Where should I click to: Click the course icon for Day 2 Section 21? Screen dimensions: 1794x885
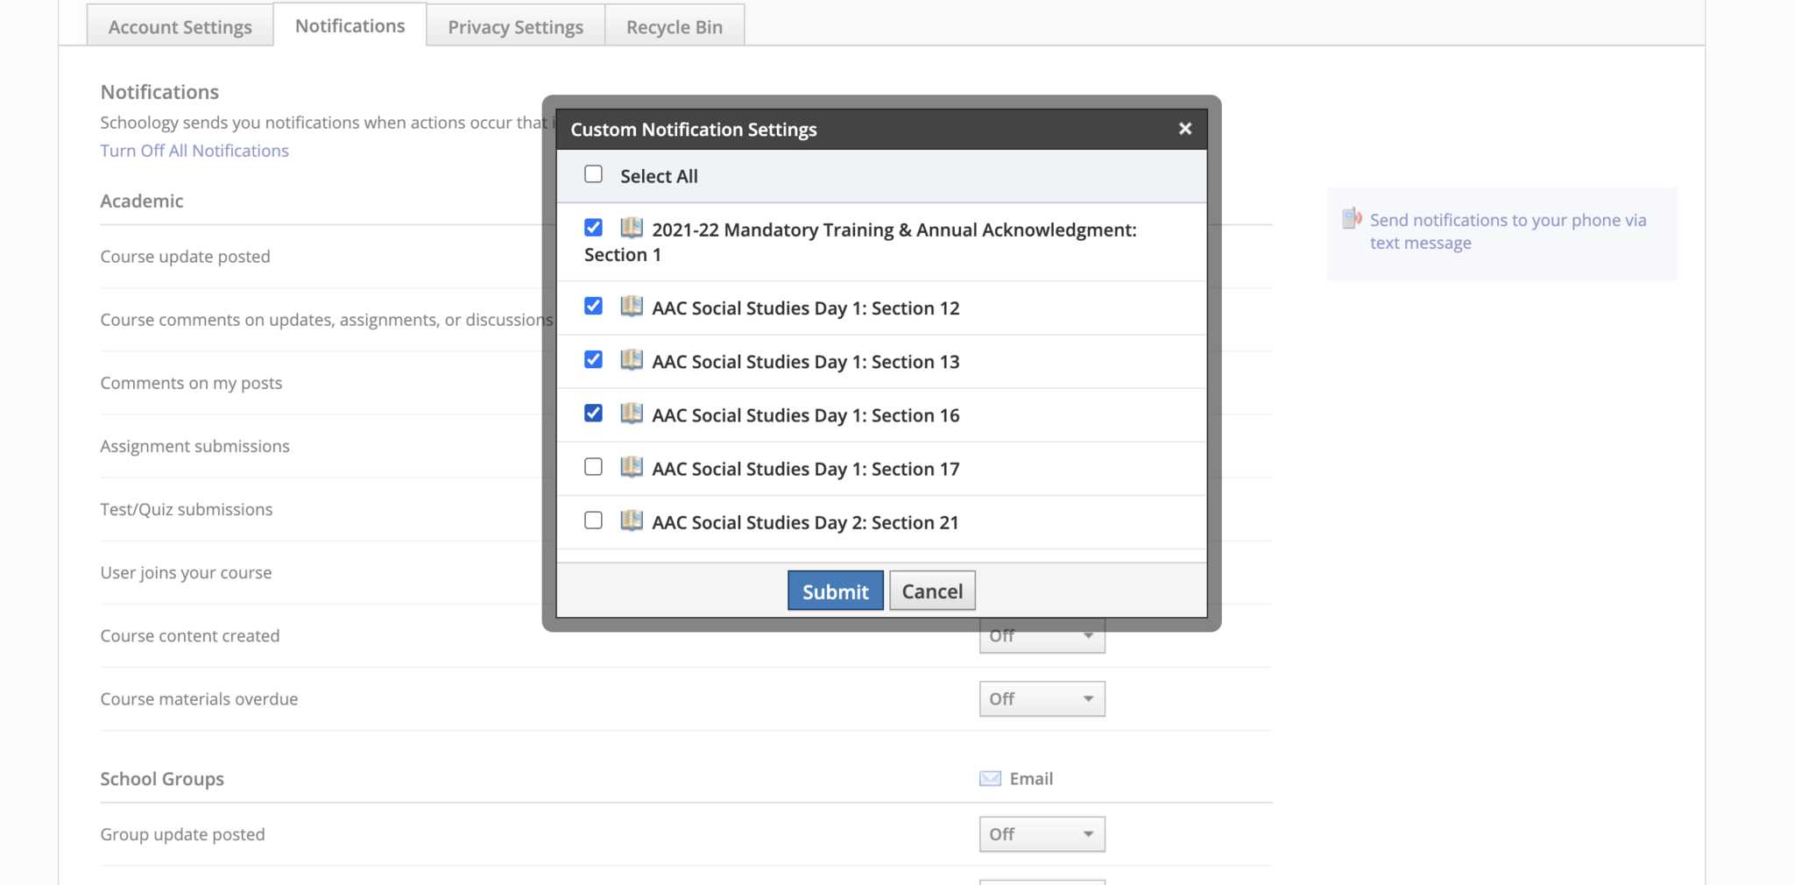(x=631, y=520)
